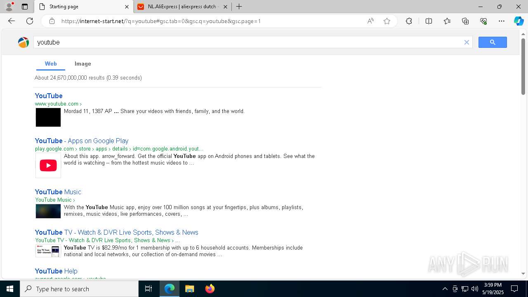The width and height of the screenshot is (528, 297).
Task: View site information lock icon
Action: [52, 21]
